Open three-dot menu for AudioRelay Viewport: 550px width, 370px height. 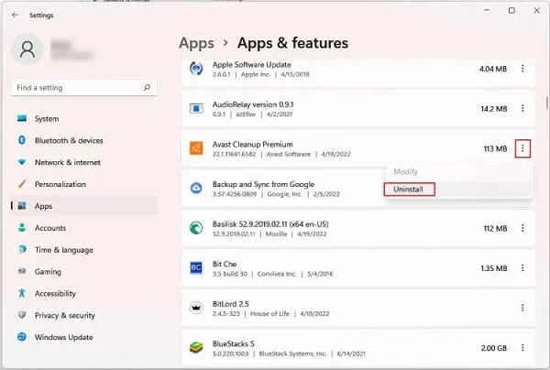(522, 108)
